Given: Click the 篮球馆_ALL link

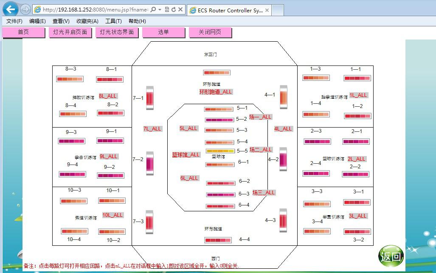Looking at the screenshot, I should point(186,155).
